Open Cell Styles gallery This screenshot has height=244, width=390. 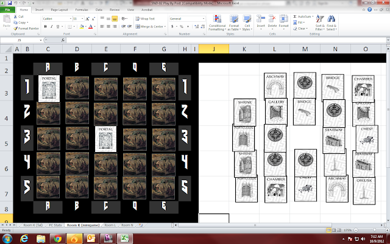tap(247, 23)
